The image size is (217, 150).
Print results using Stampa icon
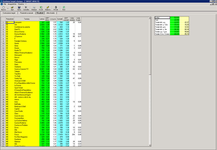point(34,8)
